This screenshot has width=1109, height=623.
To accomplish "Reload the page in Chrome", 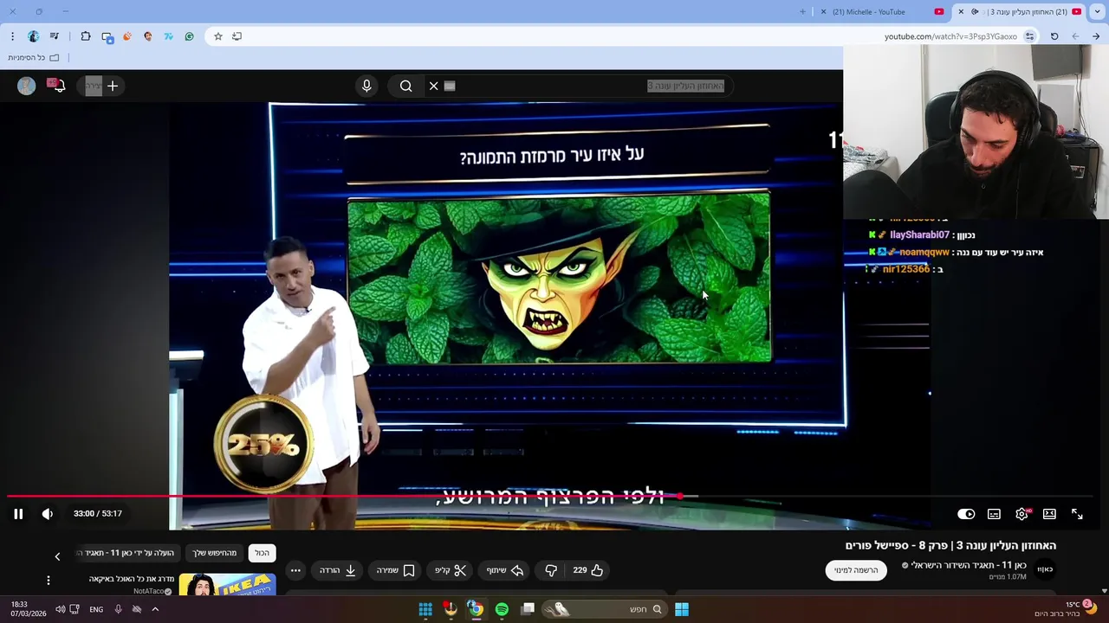I will pyautogui.click(x=1054, y=36).
